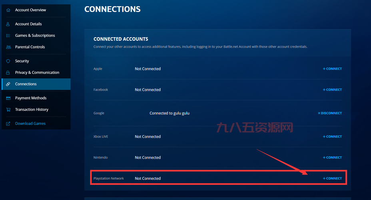The width and height of the screenshot is (371, 200).
Task: Click 'Not Connected' status in the Nintendo row
Action: pyautogui.click(x=148, y=158)
